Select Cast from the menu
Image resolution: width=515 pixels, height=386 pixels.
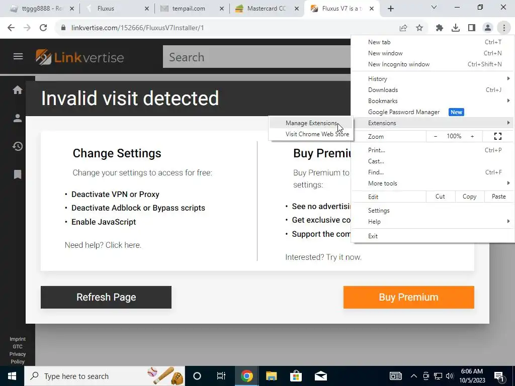[433, 161]
